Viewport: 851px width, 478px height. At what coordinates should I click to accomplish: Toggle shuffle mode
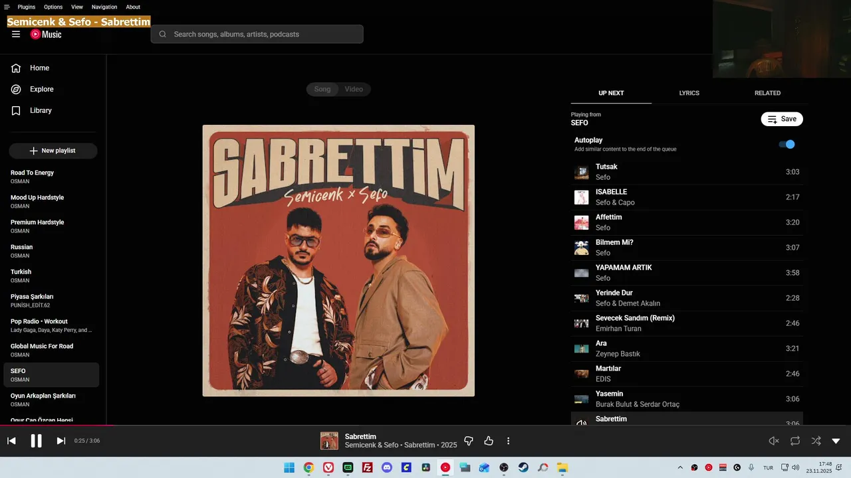pyautogui.click(x=816, y=441)
